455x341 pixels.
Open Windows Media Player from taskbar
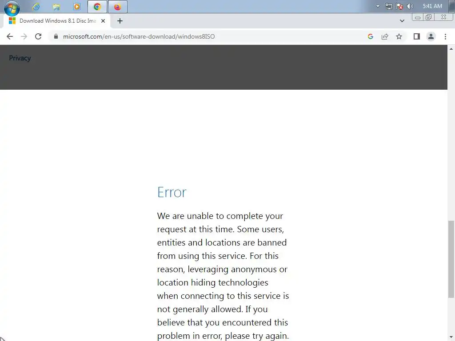click(76, 7)
